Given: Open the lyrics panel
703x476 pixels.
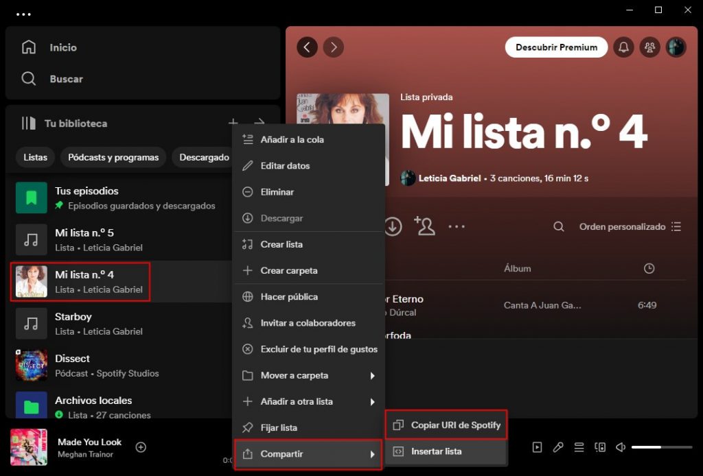Looking at the screenshot, I should coord(557,447).
